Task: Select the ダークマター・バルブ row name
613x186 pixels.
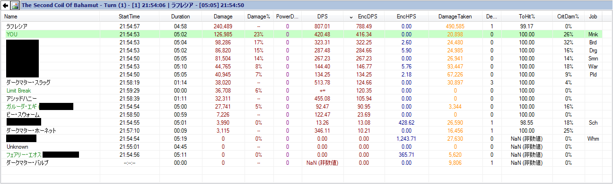Action: point(27,163)
